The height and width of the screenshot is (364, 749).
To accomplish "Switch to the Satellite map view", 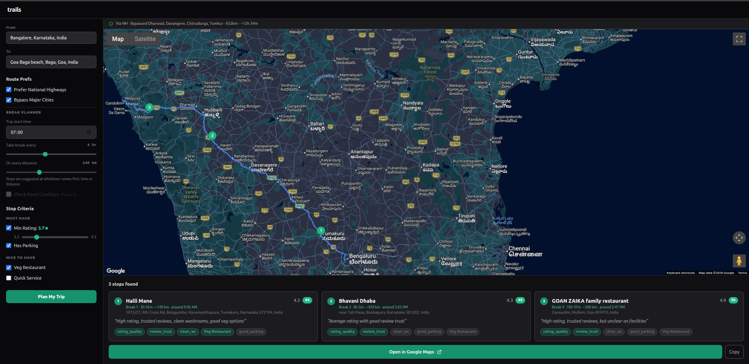I will pyautogui.click(x=145, y=39).
